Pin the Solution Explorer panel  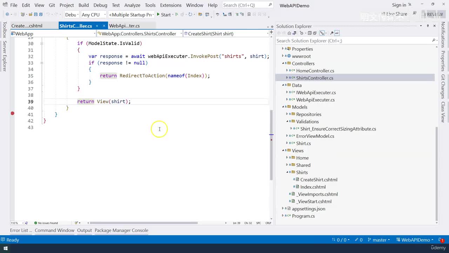pyautogui.click(x=428, y=26)
